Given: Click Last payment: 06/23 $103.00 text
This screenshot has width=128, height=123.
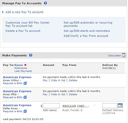Looking at the screenshot, I should point(23,119).
